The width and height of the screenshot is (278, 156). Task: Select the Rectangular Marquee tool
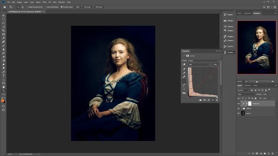3,19
